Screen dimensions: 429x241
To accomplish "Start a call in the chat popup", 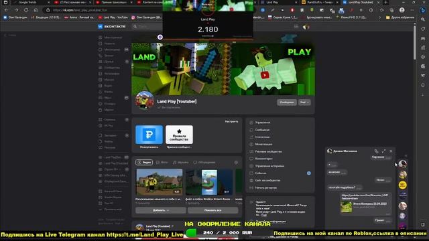I will pos(376,151).
